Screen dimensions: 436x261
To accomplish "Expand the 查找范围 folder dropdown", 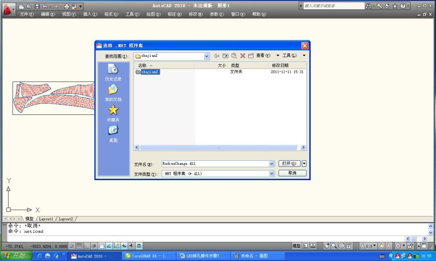I will (207, 56).
